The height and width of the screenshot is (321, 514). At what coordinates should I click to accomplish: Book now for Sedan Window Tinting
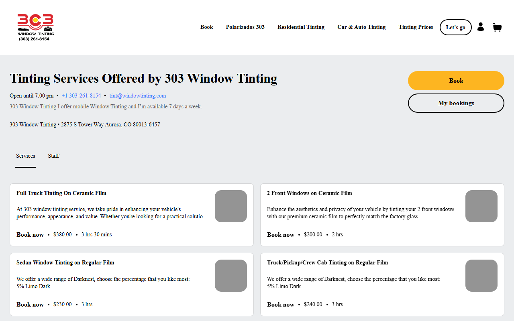tap(30, 305)
